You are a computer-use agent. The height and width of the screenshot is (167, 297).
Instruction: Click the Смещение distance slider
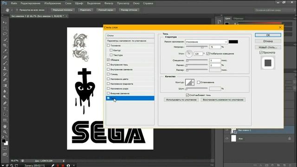click(x=197, y=60)
